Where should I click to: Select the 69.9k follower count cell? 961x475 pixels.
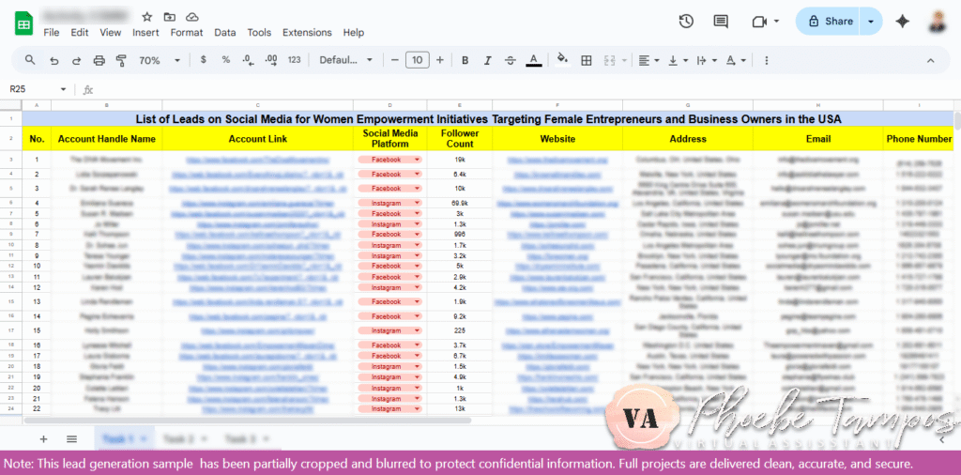[460, 203]
